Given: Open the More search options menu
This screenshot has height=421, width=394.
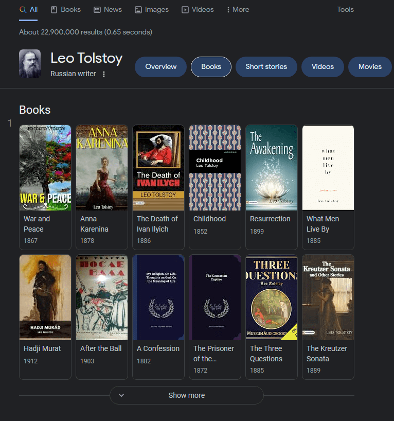Looking at the screenshot, I should click(x=238, y=10).
